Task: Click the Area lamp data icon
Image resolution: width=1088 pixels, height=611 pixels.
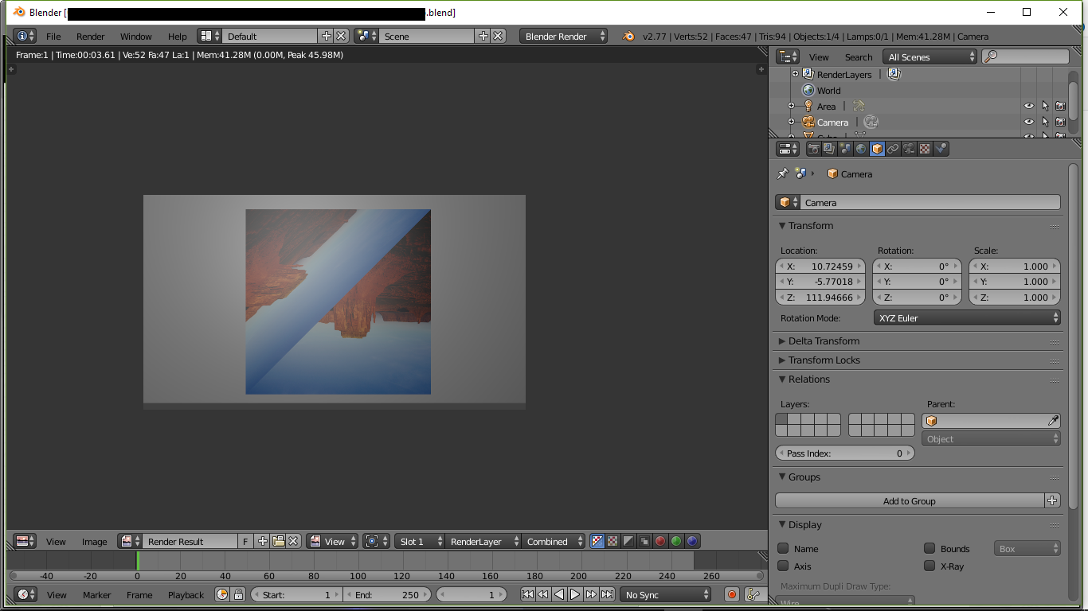Action: click(859, 106)
